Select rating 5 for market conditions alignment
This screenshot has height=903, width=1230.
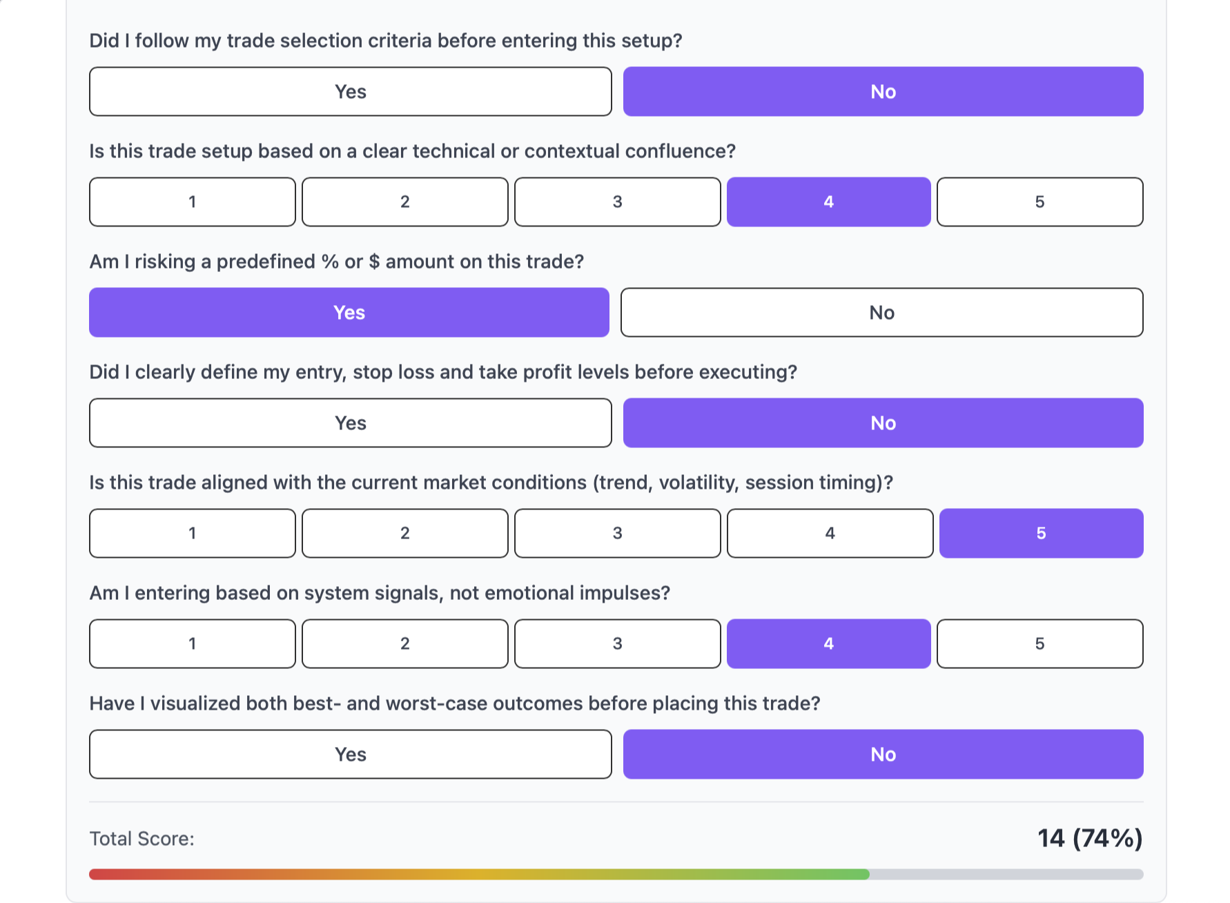click(1041, 533)
